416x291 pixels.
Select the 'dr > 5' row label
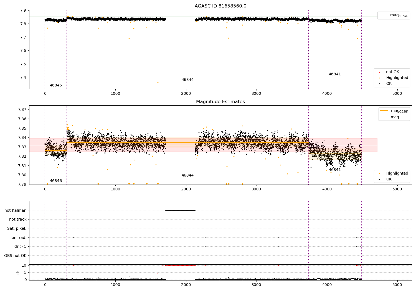[21, 247]
